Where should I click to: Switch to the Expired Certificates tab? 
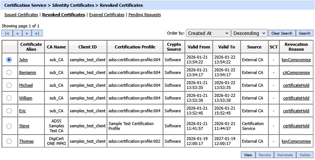[x=107, y=15]
